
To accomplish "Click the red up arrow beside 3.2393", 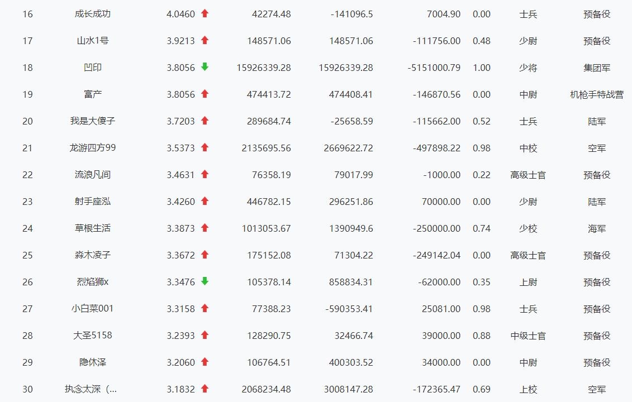I will [205, 335].
